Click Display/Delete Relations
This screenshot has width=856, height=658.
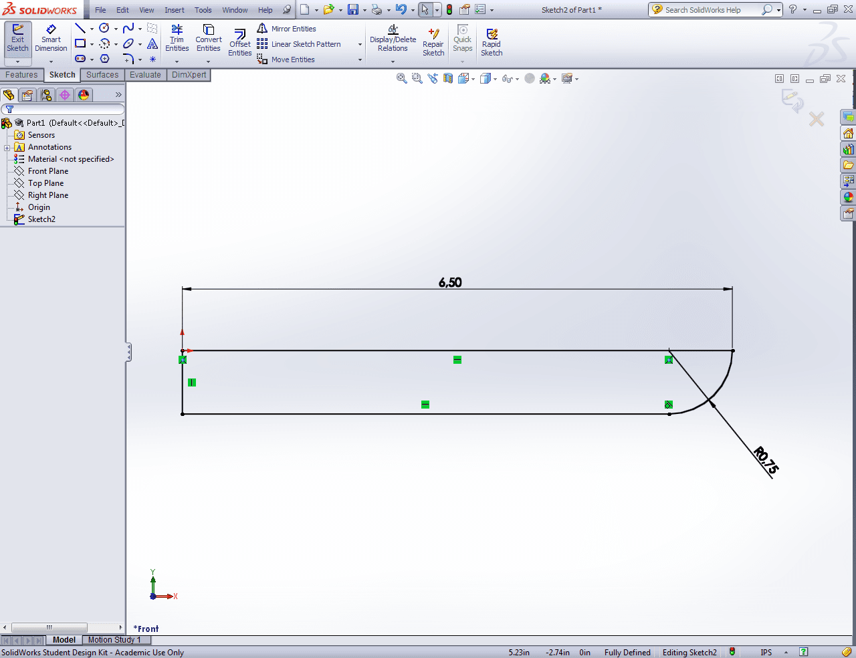(x=393, y=39)
